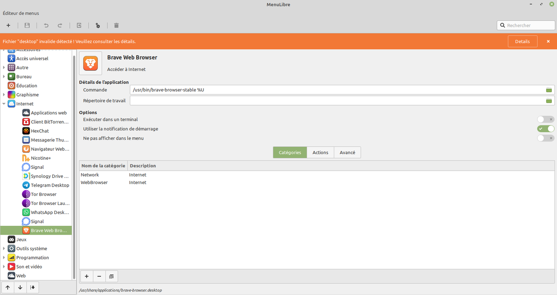
Task: Expand the Son et vidéo category
Action: click(4, 267)
